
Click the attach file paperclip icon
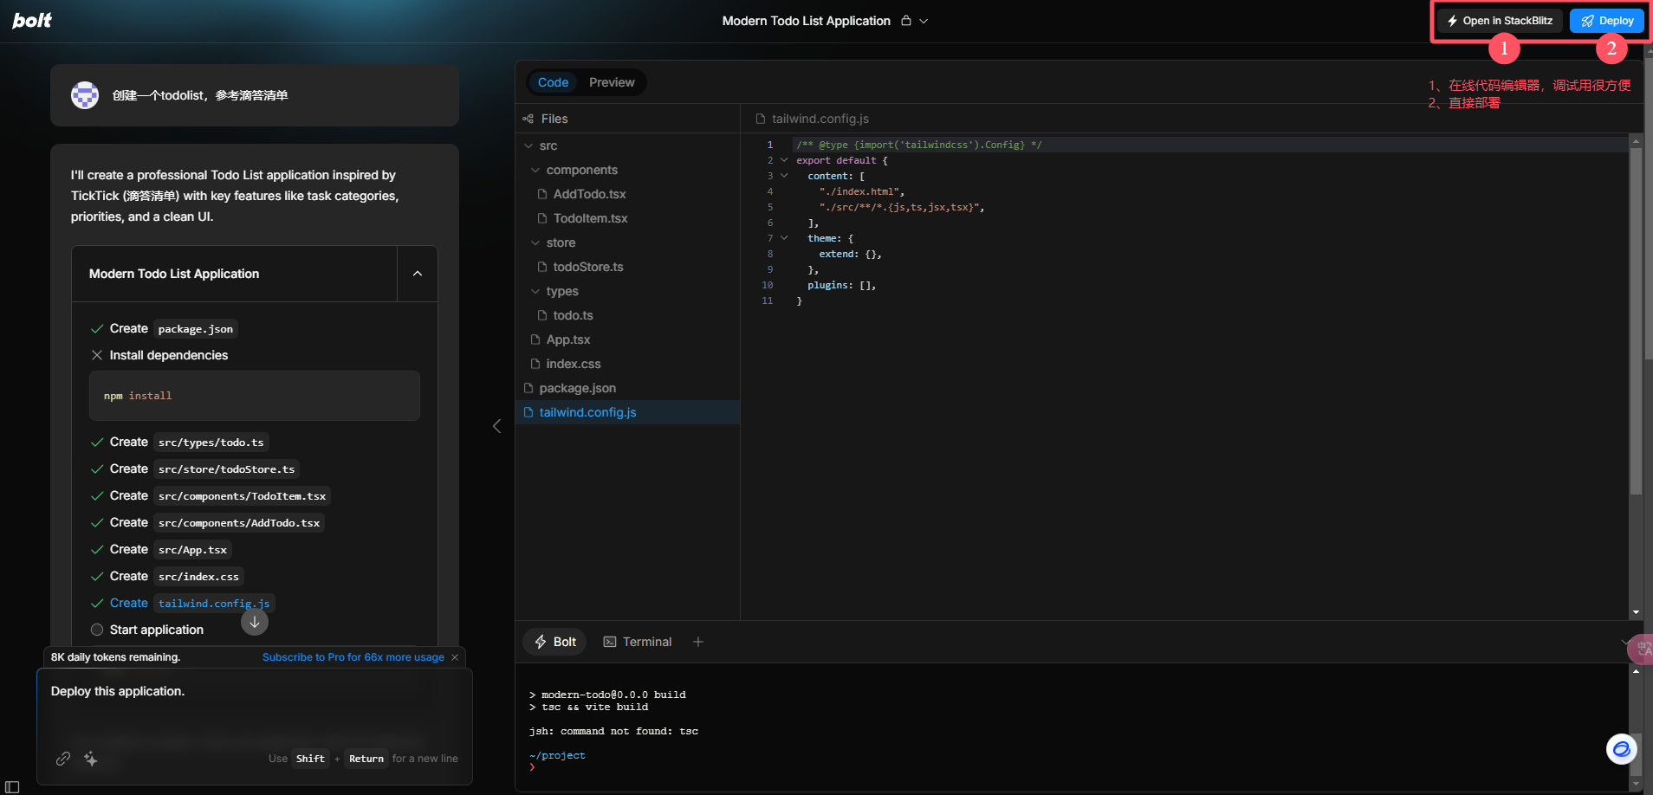[63, 759]
